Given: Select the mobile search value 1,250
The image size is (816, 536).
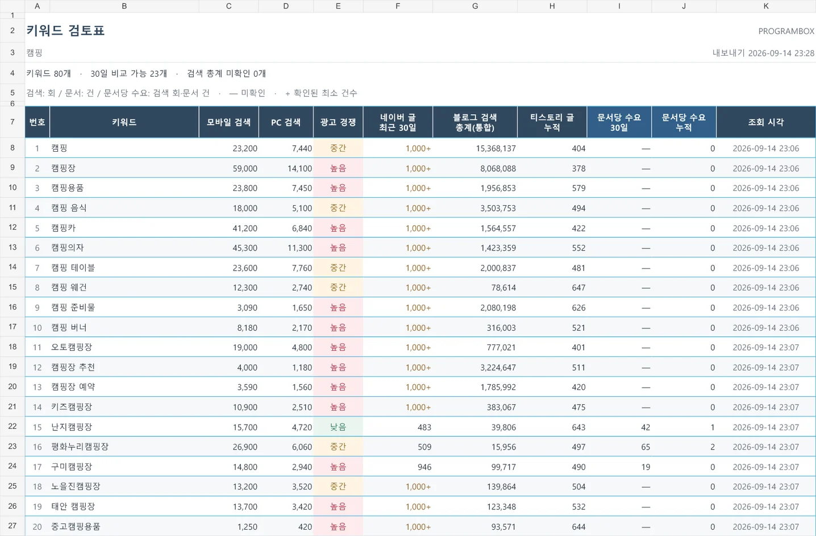Looking at the screenshot, I should click(247, 527).
